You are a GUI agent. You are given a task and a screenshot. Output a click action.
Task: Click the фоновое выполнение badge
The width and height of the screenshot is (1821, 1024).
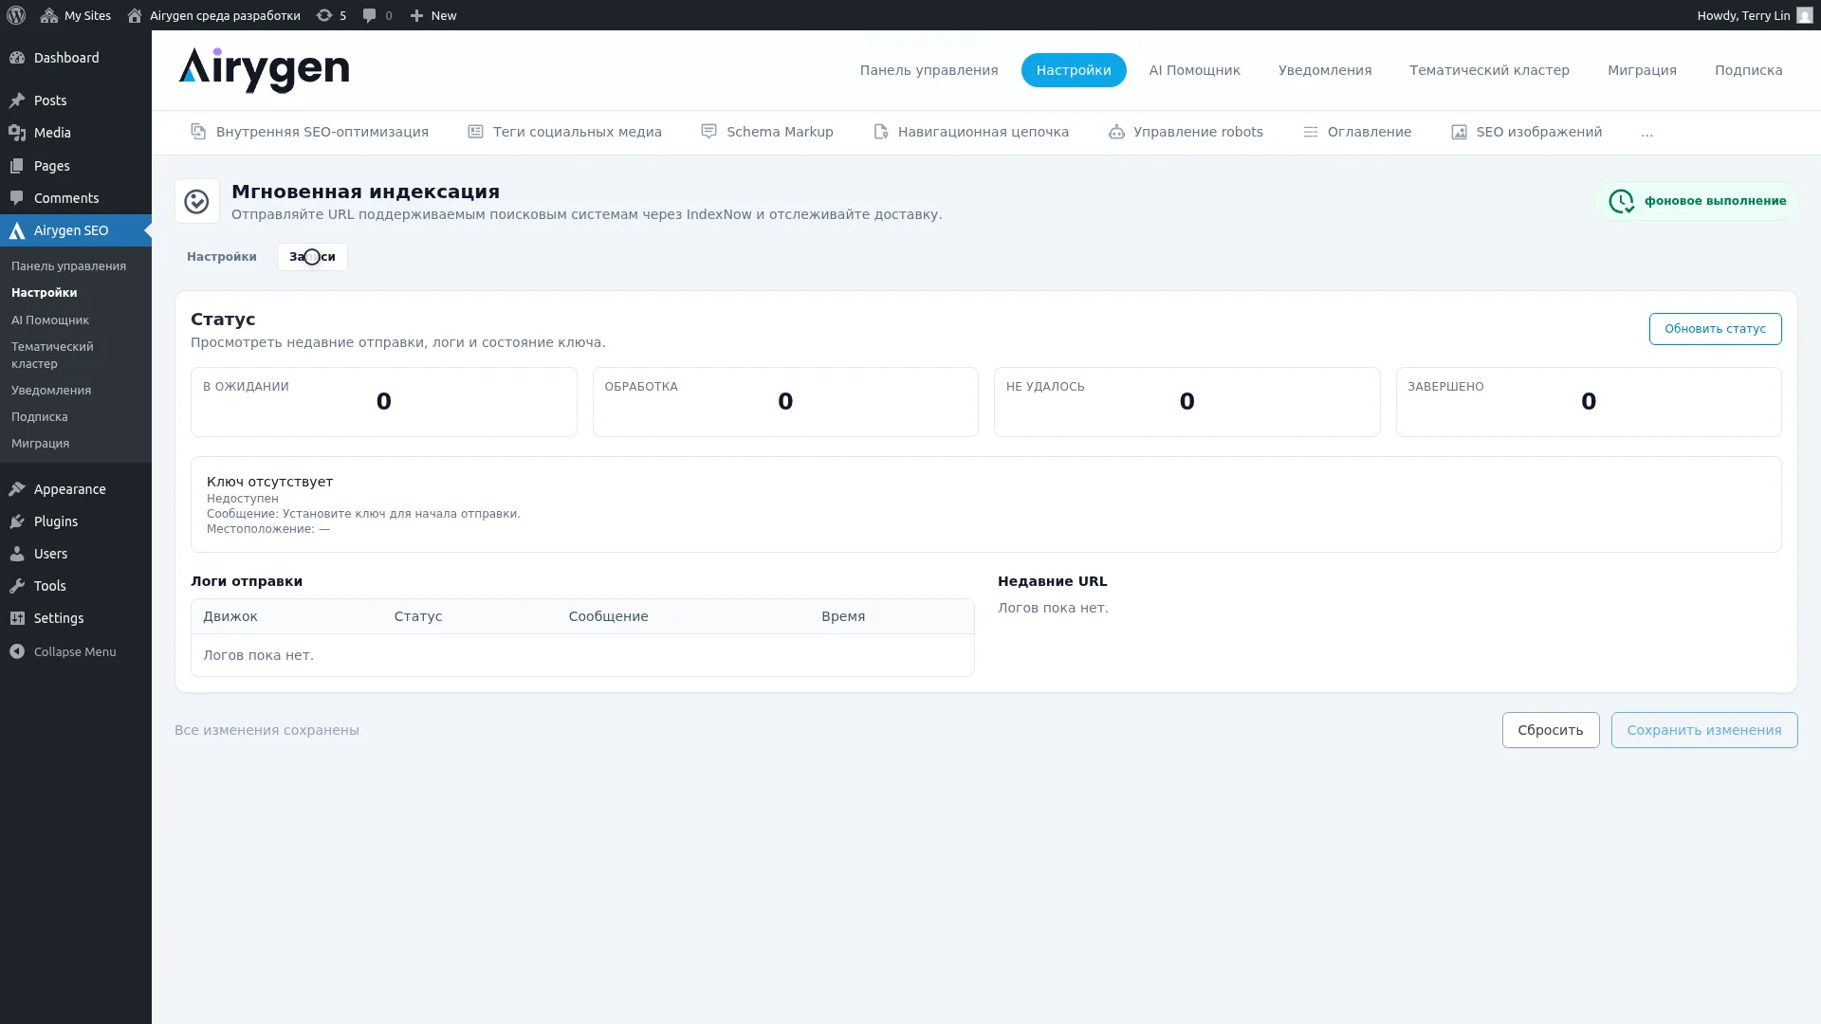pos(1697,201)
